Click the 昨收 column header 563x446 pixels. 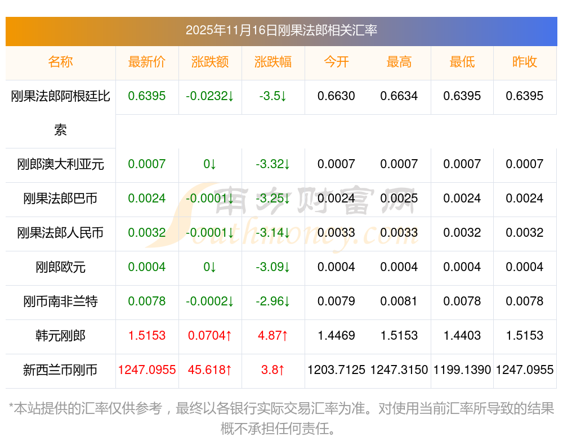(525, 62)
